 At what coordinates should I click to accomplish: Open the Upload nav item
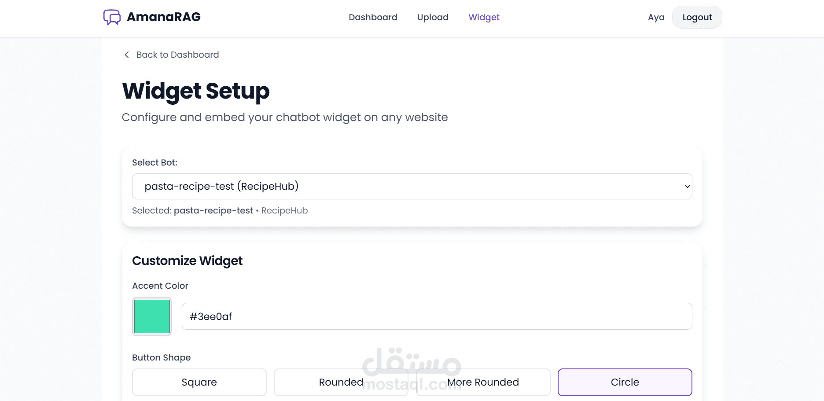click(x=433, y=17)
